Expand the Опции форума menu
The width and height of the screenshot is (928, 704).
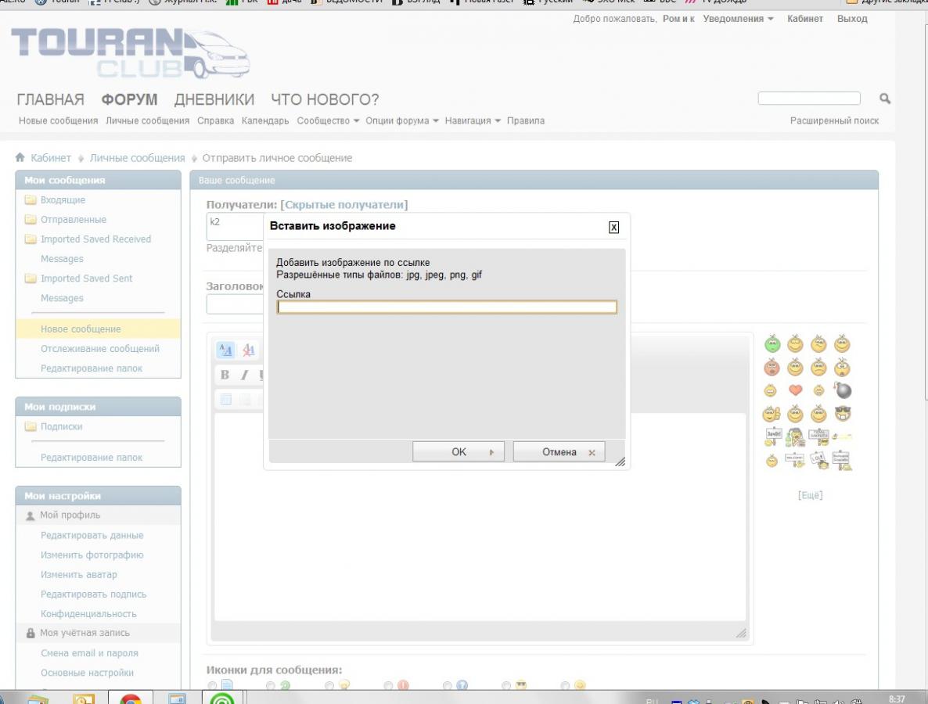click(402, 120)
